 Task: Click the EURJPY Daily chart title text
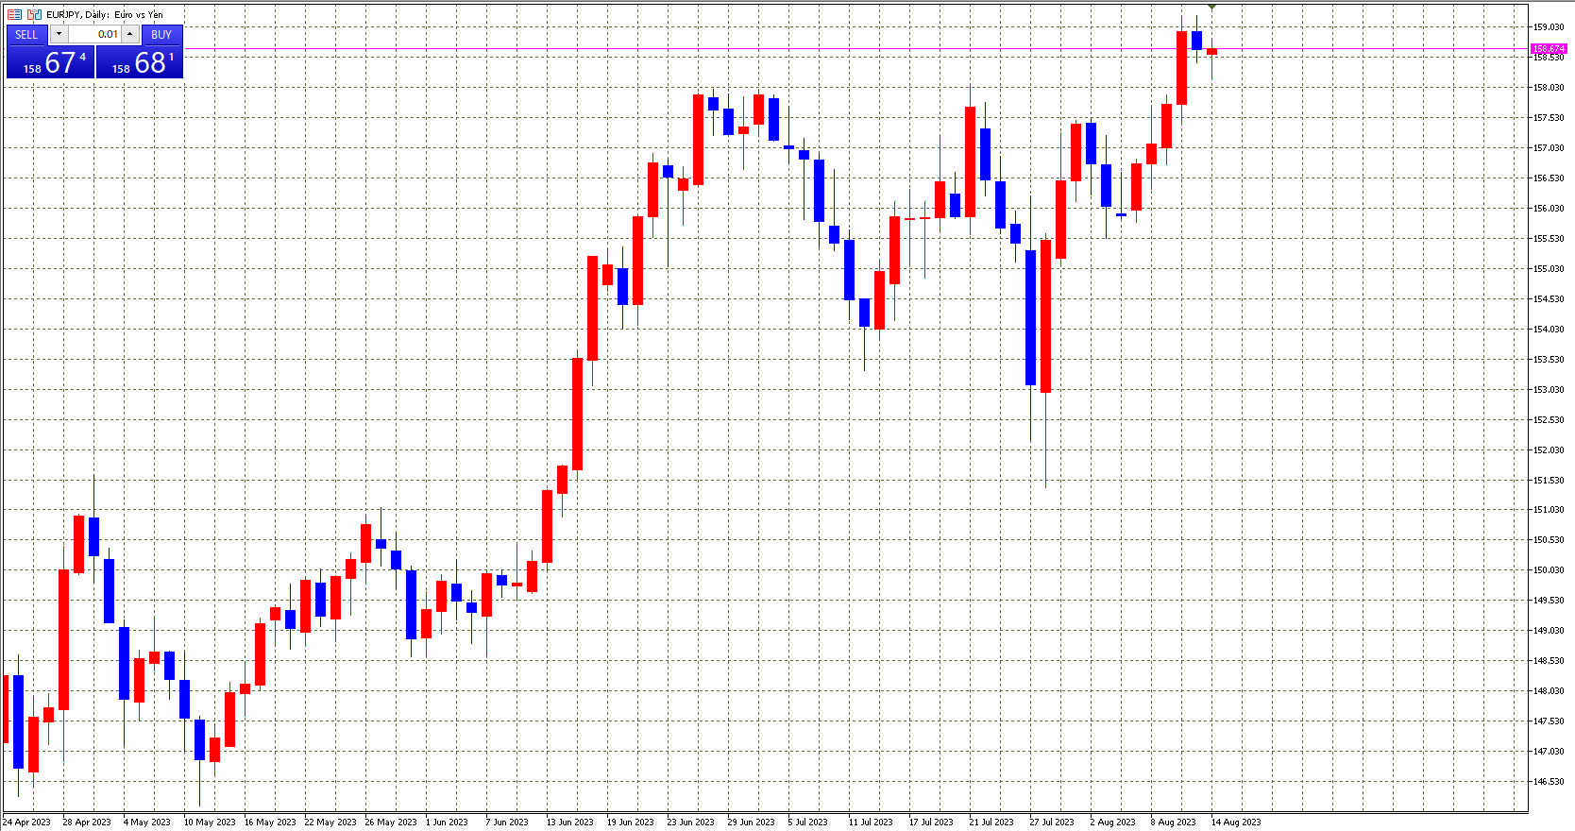(x=105, y=14)
